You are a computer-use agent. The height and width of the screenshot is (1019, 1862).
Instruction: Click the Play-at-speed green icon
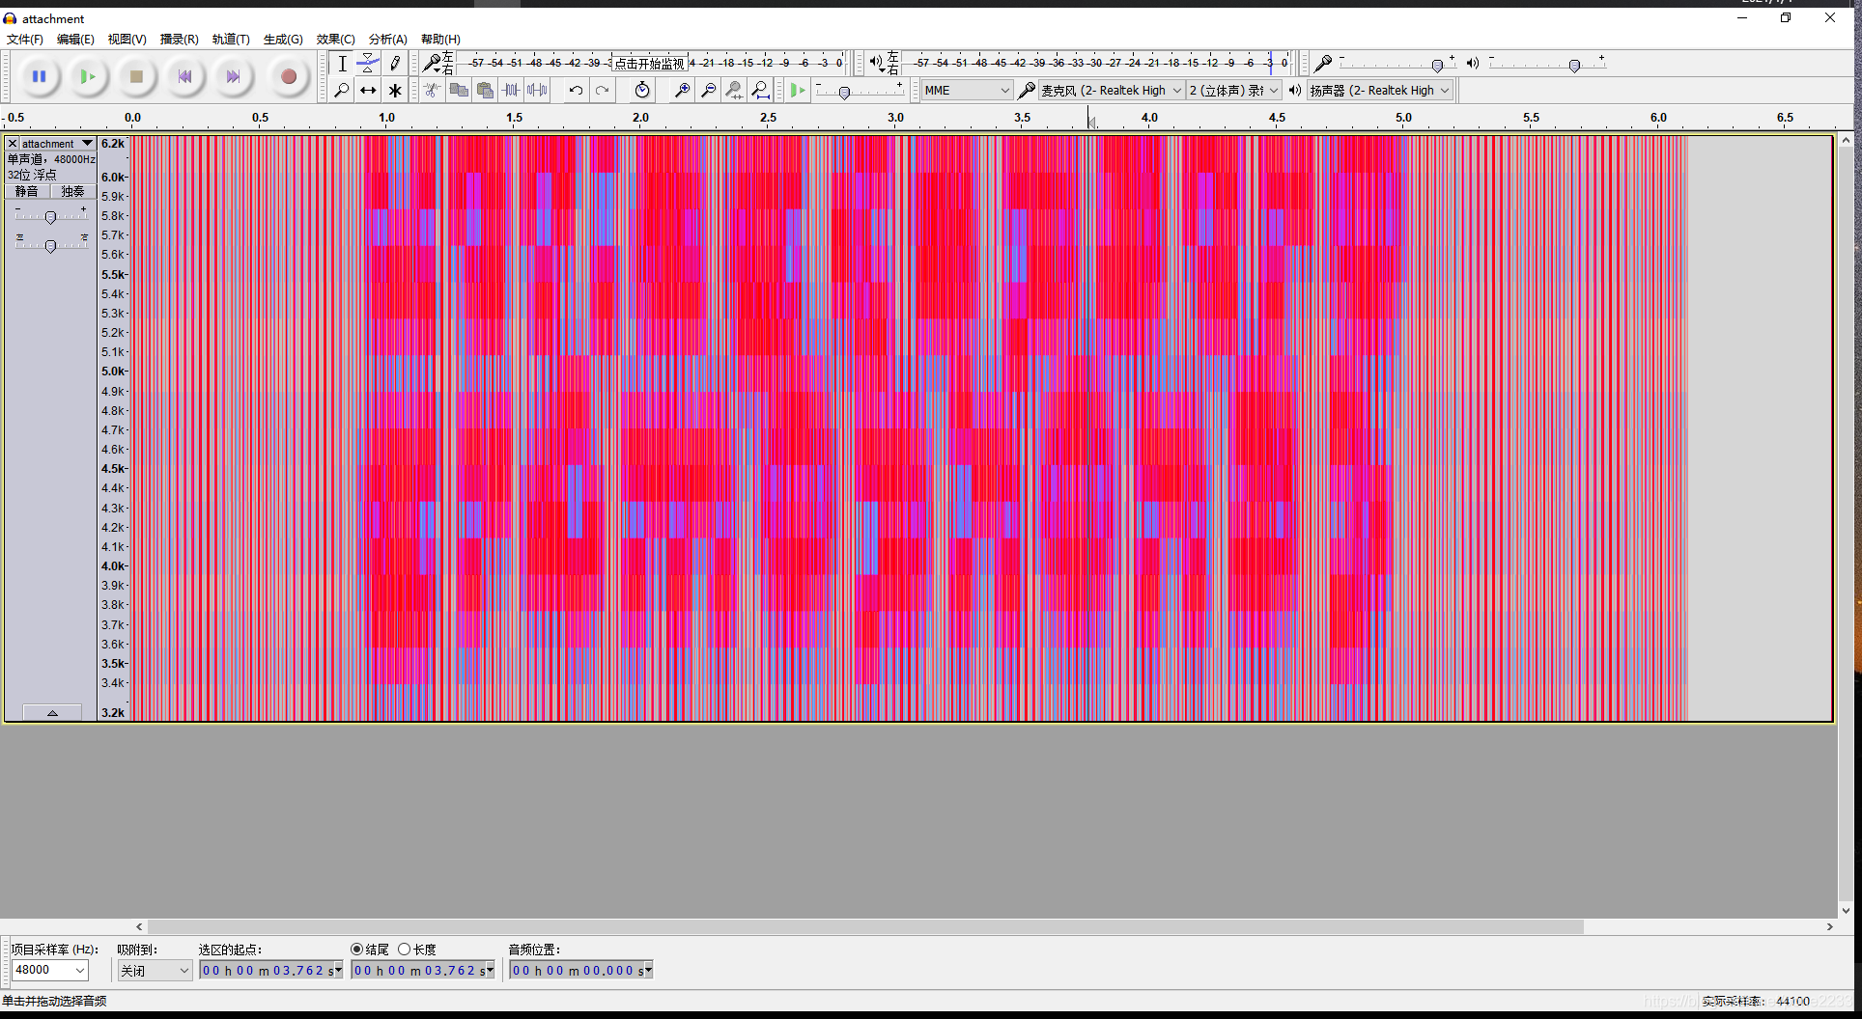pyautogui.click(x=798, y=90)
